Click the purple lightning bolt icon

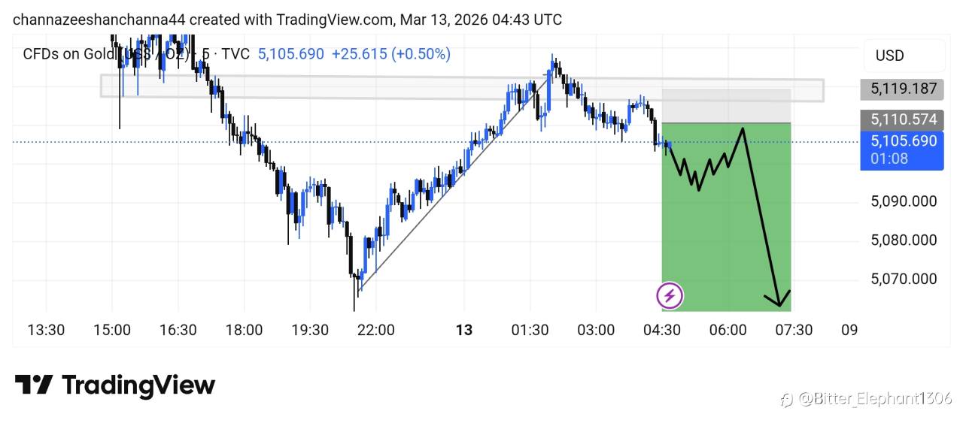tap(670, 296)
